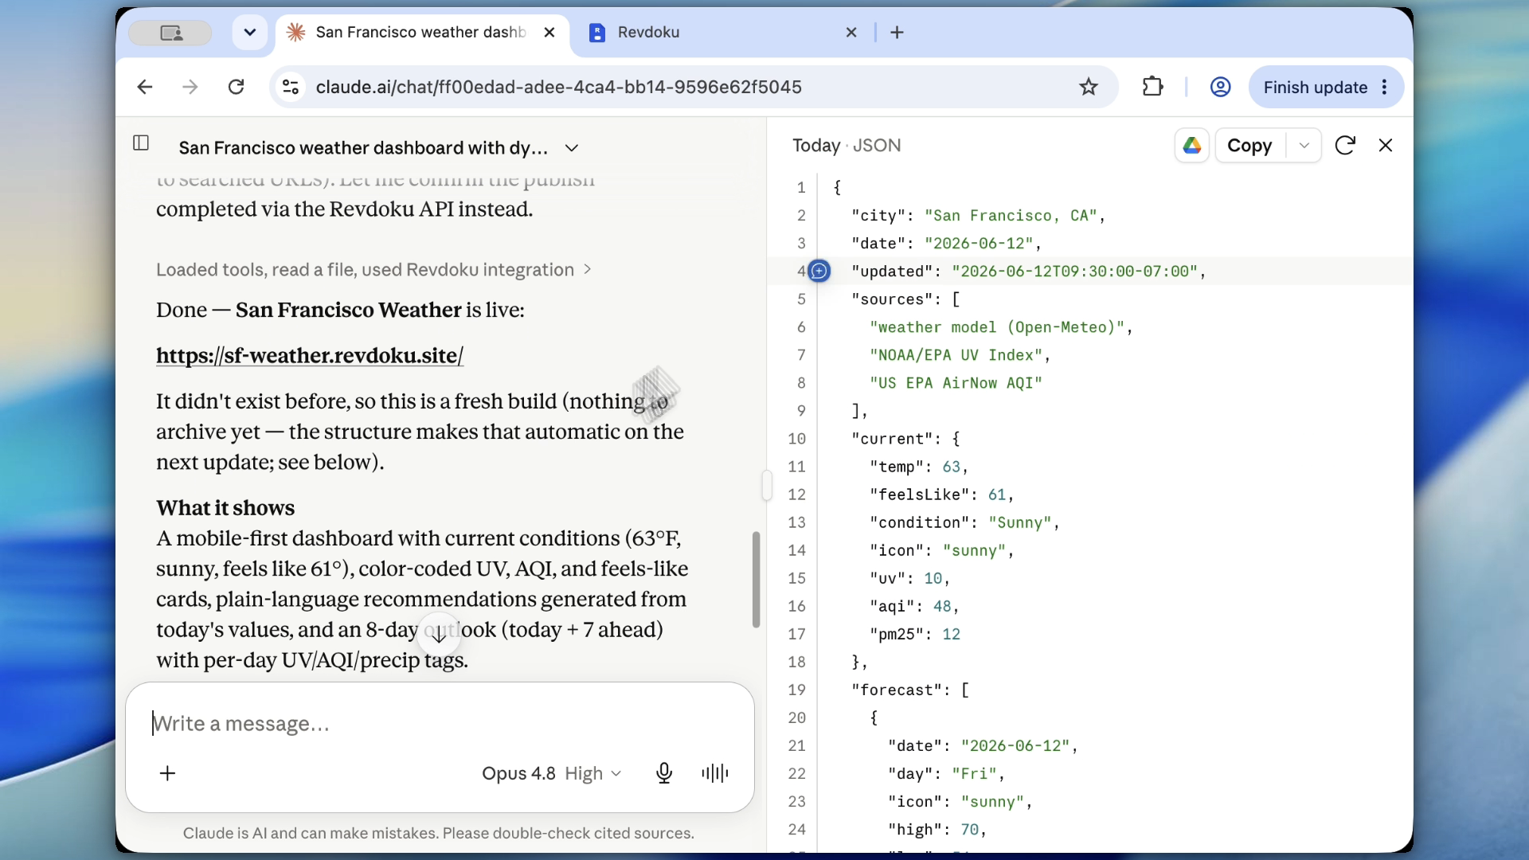Open site information icon in address bar
The image size is (1529, 860).
(291, 87)
